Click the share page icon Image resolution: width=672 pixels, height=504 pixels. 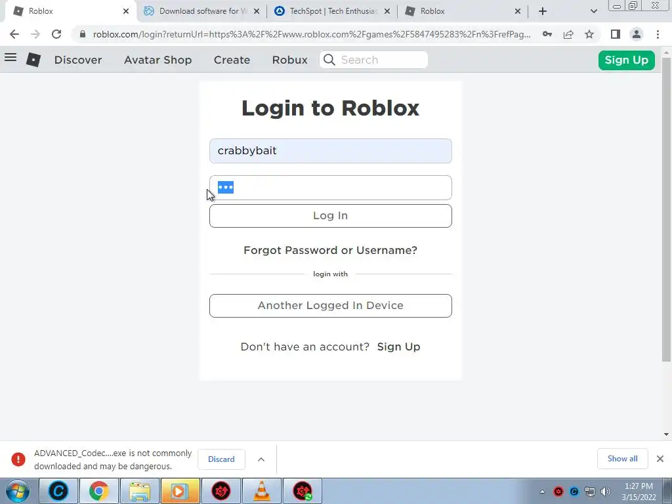(568, 34)
